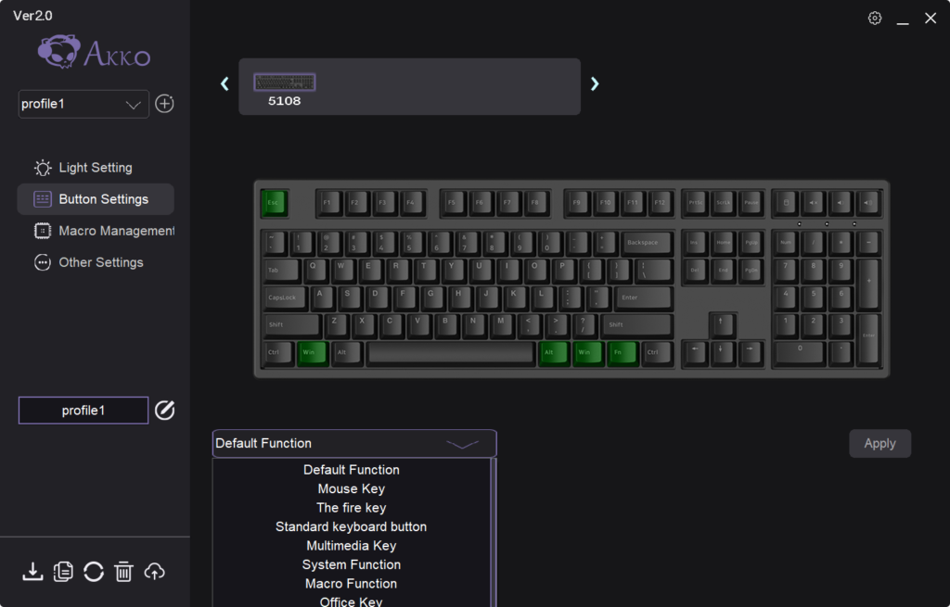Click the cloud upload icon
The image size is (950, 607).
click(x=155, y=571)
